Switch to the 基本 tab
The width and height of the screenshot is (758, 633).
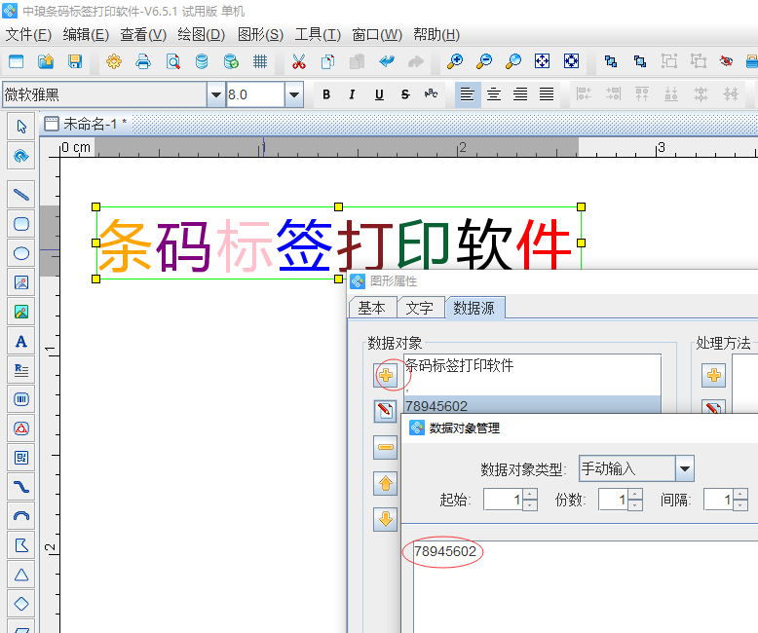pyautogui.click(x=372, y=308)
